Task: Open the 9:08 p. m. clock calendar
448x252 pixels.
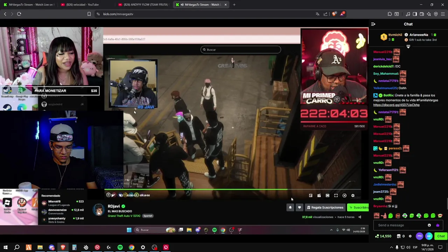Action: (427, 247)
